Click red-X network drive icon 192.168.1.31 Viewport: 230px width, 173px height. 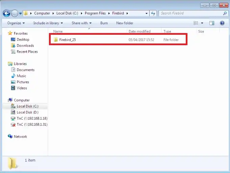point(13,124)
